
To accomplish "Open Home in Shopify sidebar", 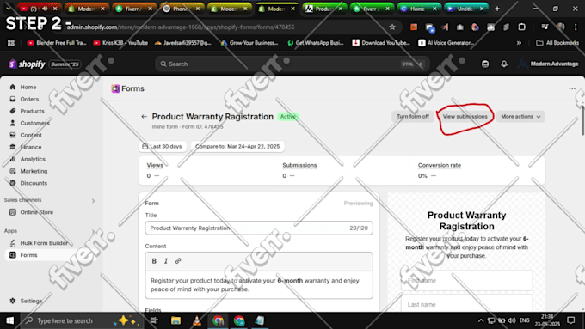I will 28,87.
